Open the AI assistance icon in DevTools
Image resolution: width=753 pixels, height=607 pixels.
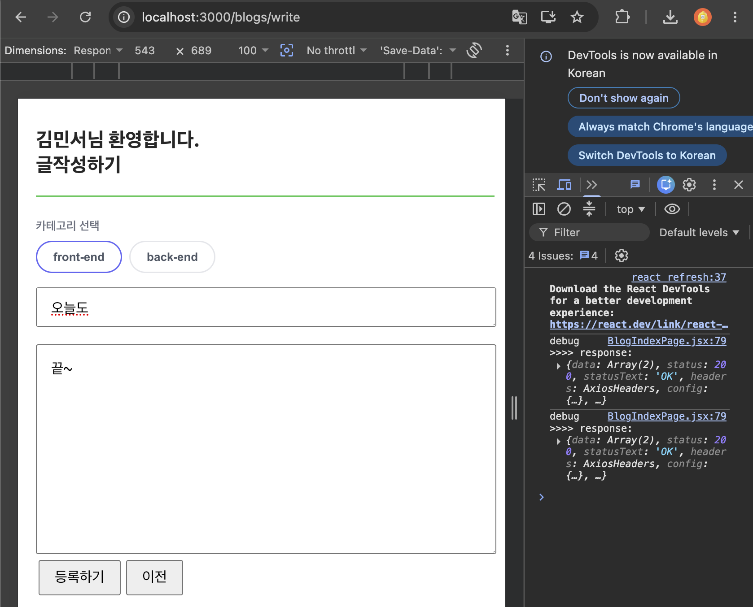click(x=666, y=185)
